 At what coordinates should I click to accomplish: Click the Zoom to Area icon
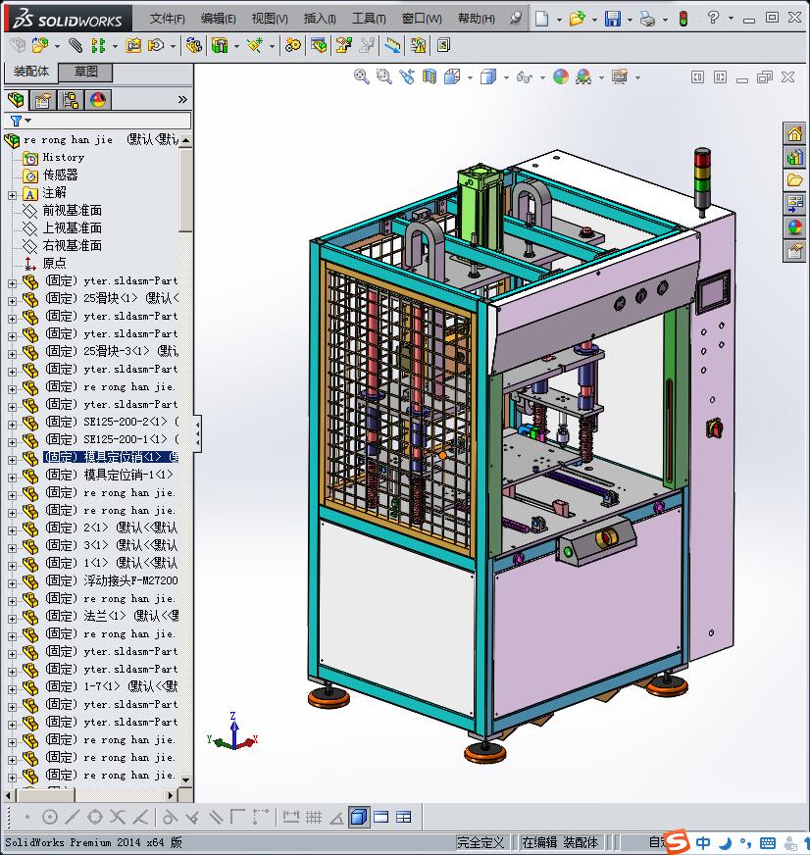tap(384, 76)
